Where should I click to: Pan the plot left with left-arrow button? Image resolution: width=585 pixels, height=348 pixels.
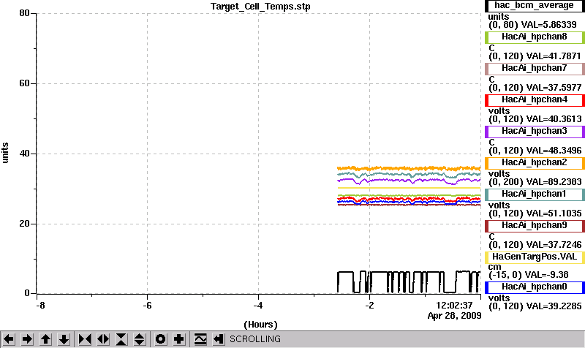[x=9, y=339]
